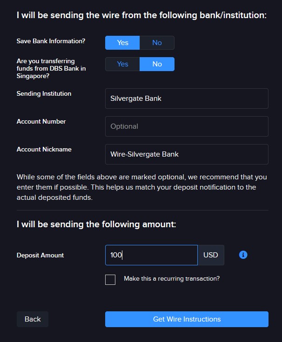Click Get Wire Instructions button
The height and width of the screenshot is (342, 282).
point(187,319)
